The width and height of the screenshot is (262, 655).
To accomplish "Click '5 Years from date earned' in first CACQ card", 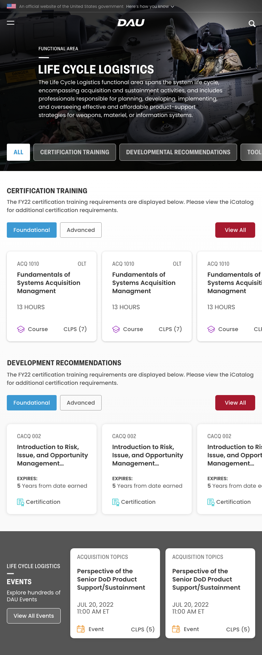I will [x=52, y=486].
